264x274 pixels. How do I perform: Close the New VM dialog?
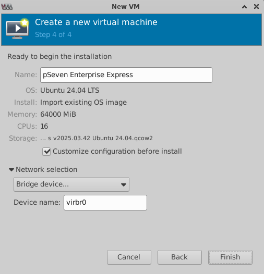[x=256, y=7]
